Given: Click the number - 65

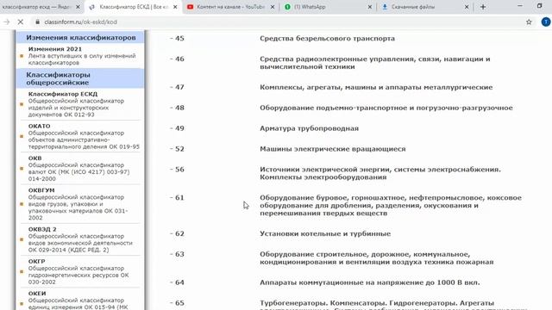Looking at the screenshot, I should (x=177, y=303).
